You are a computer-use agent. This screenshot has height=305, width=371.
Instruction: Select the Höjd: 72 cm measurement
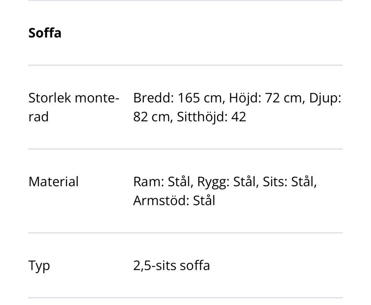pos(265,98)
